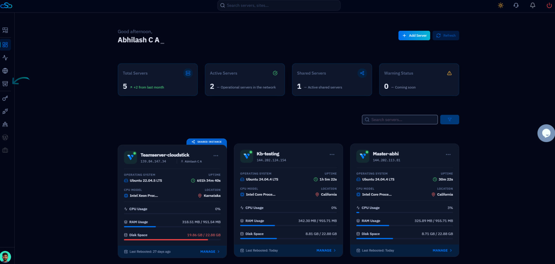Screen dimensions: 555x264
Task: Open the Active Servers stat card
Action: 245,79
